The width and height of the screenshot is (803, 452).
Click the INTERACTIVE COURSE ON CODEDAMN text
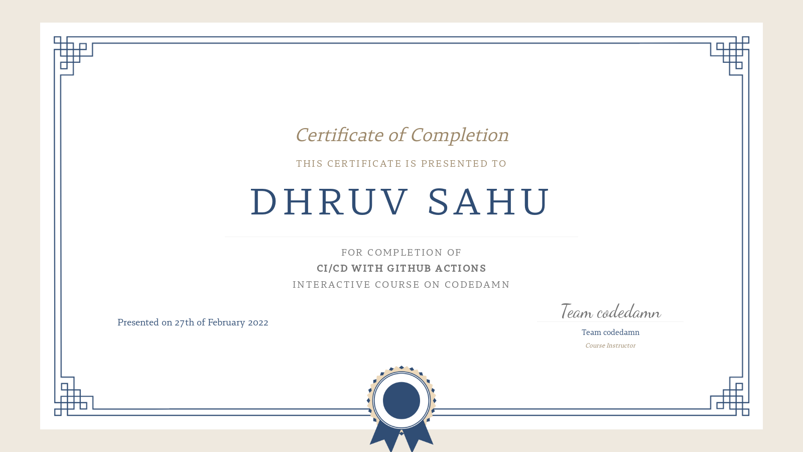pos(401,284)
